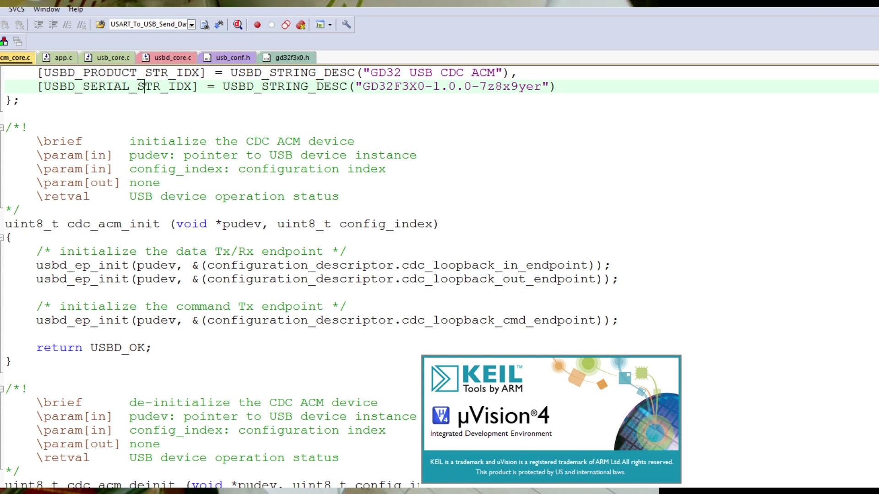This screenshot has width=879, height=494.
Task: Click Start/Stop Debug Session icon
Action: click(x=238, y=25)
